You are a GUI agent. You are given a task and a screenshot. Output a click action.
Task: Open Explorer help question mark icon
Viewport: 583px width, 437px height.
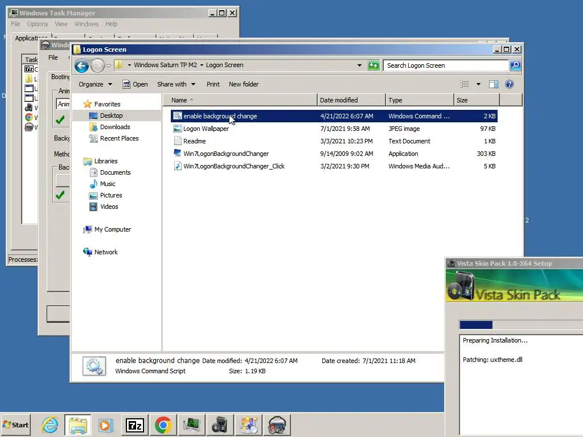point(510,84)
